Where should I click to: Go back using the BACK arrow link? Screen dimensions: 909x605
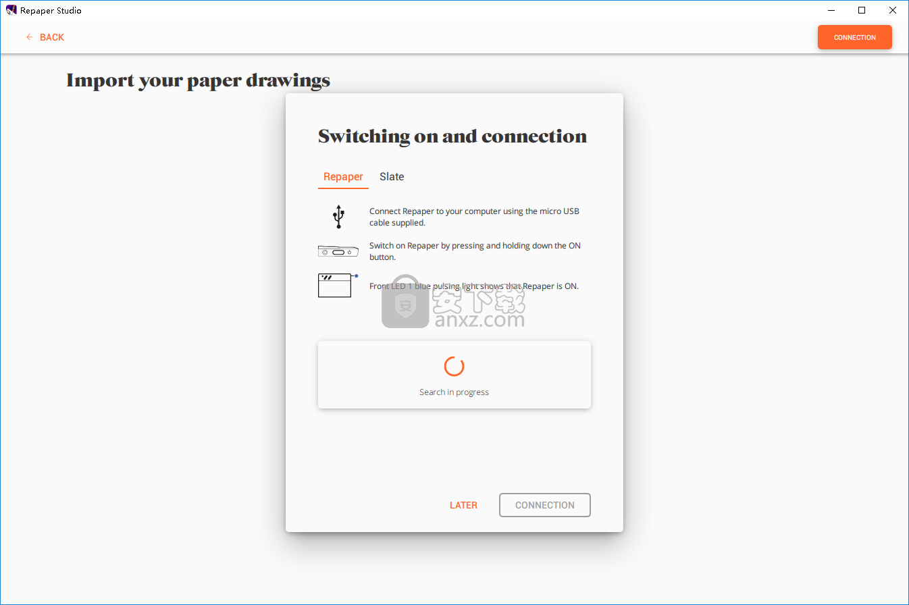(45, 37)
